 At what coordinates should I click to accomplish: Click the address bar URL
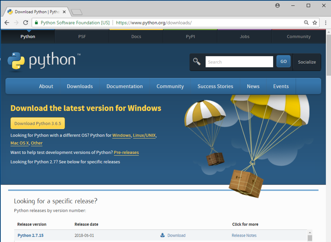(x=154, y=23)
